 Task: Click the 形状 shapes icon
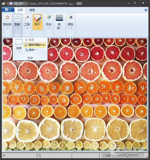tap(49, 17)
